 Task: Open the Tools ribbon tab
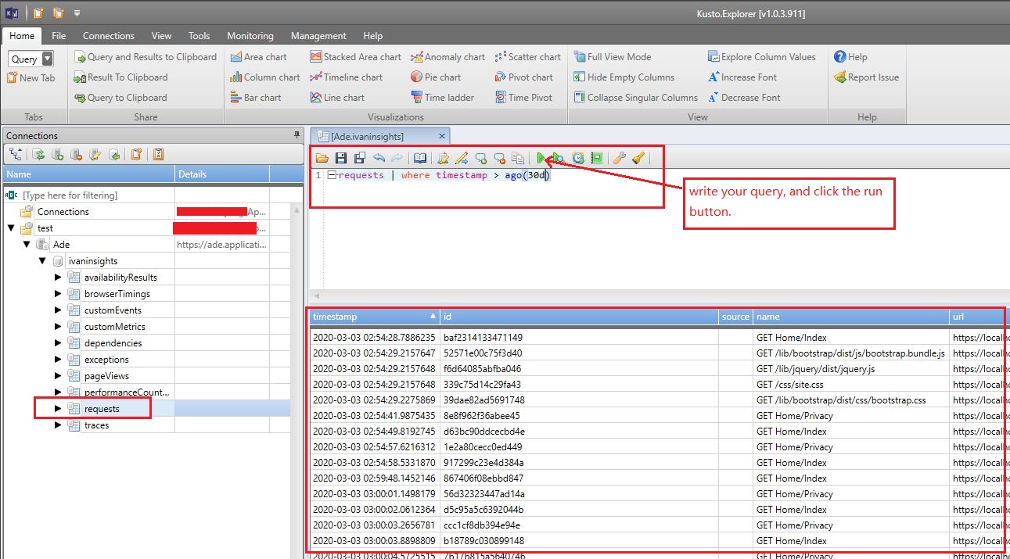(x=199, y=36)
